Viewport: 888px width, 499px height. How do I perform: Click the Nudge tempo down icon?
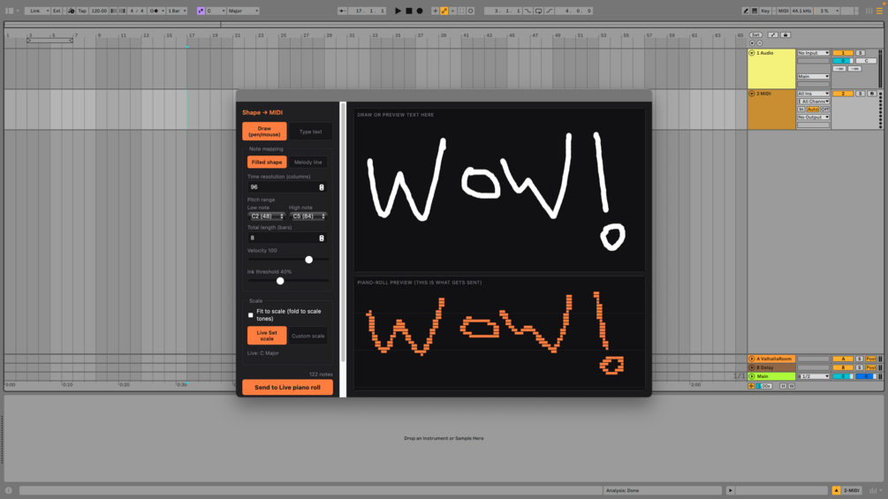point(113,11)
